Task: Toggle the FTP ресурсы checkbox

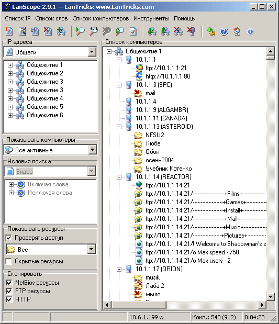Action: point(9,291)
